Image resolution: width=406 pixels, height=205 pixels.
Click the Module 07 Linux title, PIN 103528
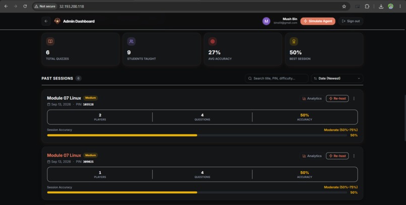click(x=64, y=98)
